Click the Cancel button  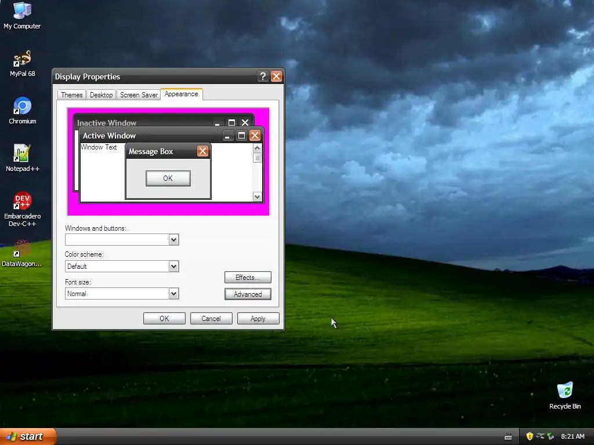click(x=211, y=319)
